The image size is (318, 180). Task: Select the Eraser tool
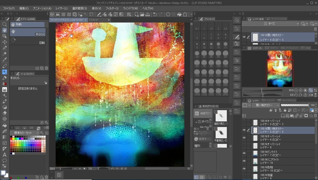click(5, 113)
